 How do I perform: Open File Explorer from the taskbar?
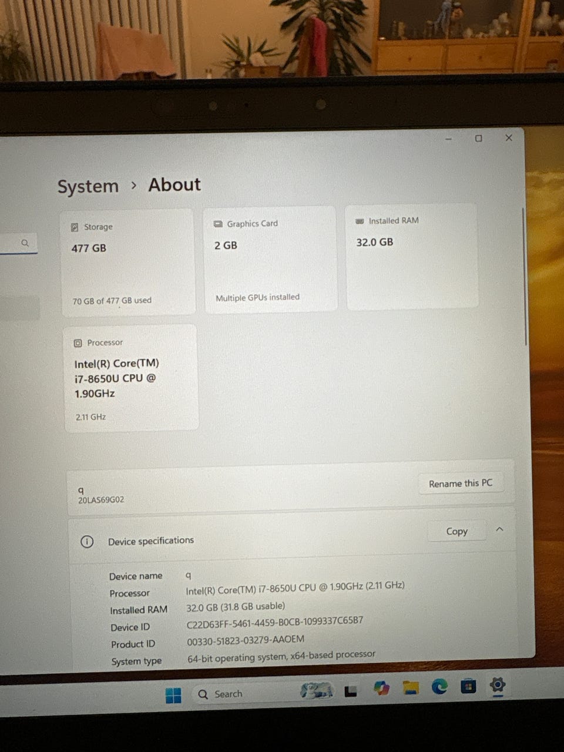pos(411,687)
